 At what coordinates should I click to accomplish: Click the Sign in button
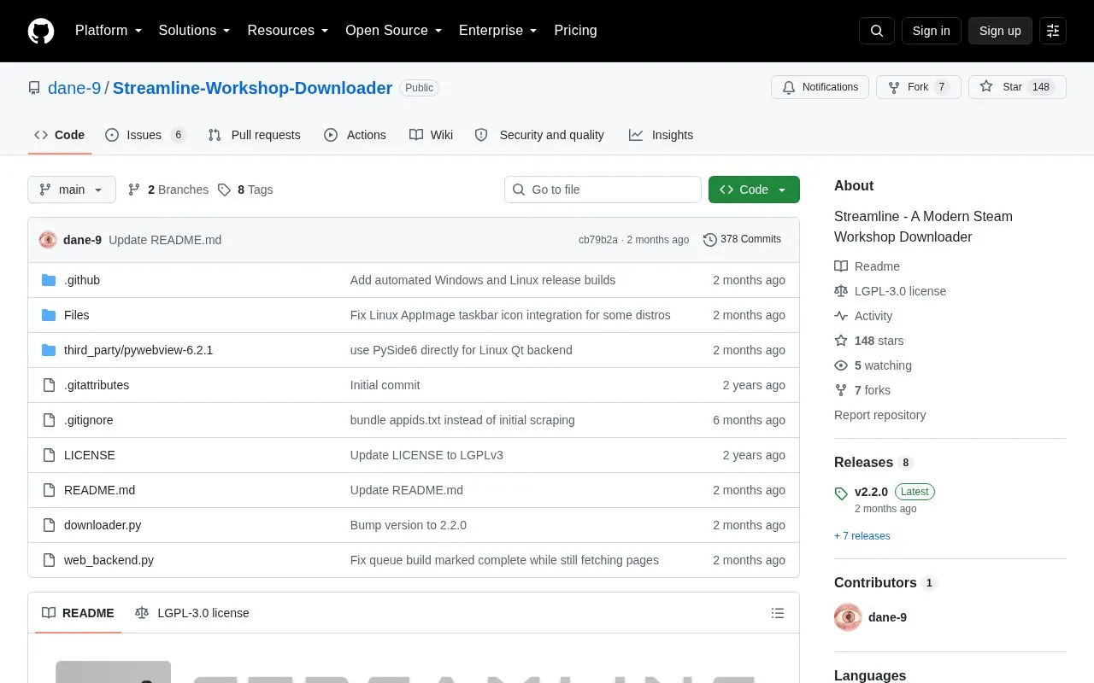(932, 31)
